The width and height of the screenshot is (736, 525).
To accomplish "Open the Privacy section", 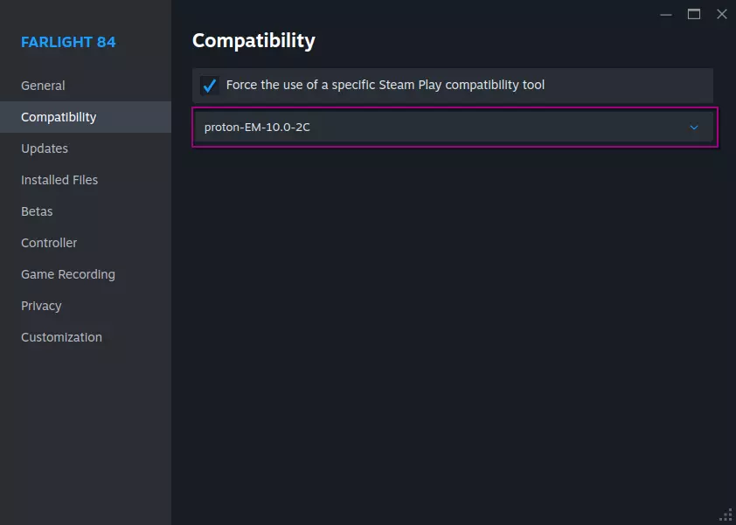I will pyautogui.click(x=41, y=306).
